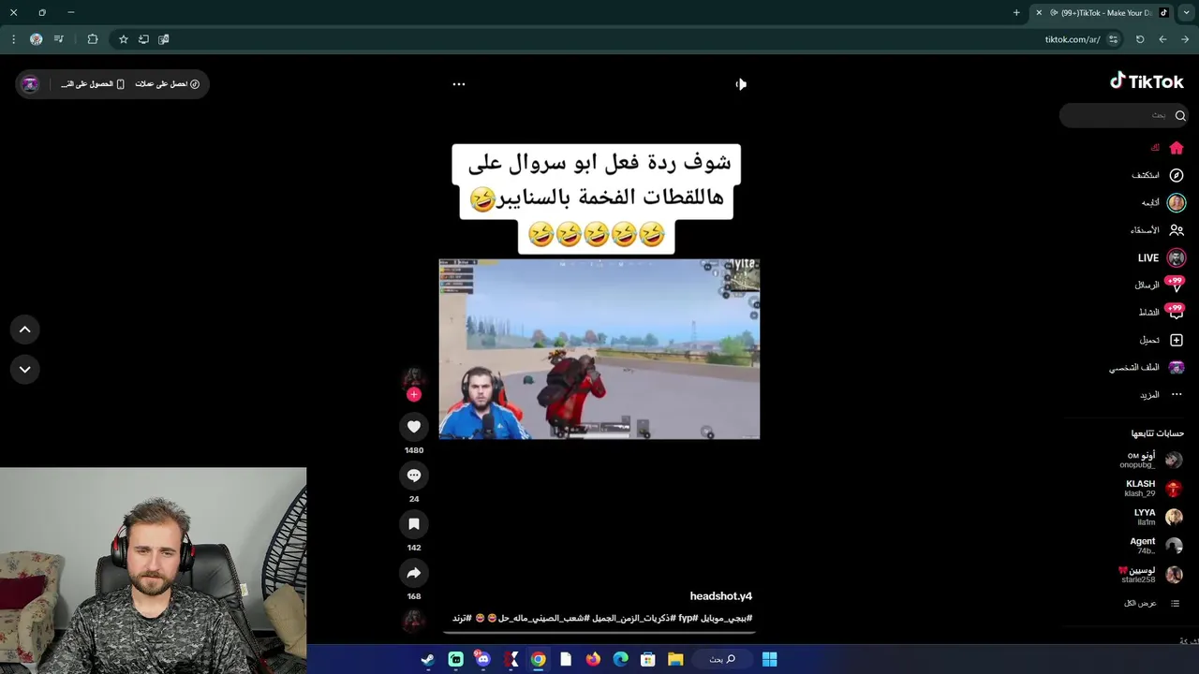Open a new browser tab
The width and height of the screenshot is (1199, 674).
(x=1016, y=13)
